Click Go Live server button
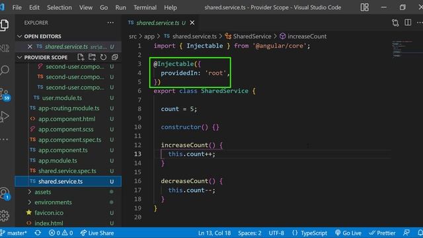The image size is (423, 238). pyautogui.click(x=348, y=233)
